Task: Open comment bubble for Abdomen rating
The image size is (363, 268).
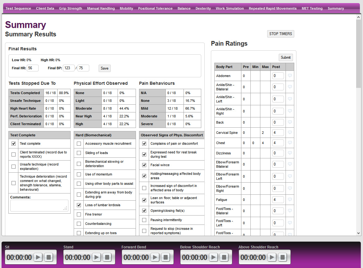Action: point(290,75)
